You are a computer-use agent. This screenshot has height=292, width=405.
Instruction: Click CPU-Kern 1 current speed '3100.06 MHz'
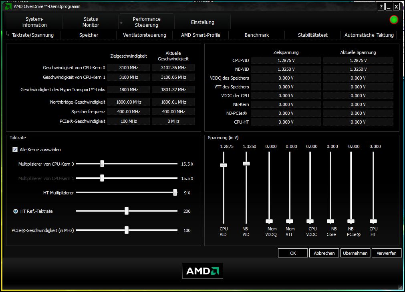click(x=173, y=77)
